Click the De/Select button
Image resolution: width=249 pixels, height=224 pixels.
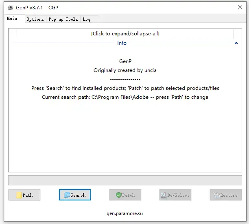pyautogui.click(x=175, y=195)
